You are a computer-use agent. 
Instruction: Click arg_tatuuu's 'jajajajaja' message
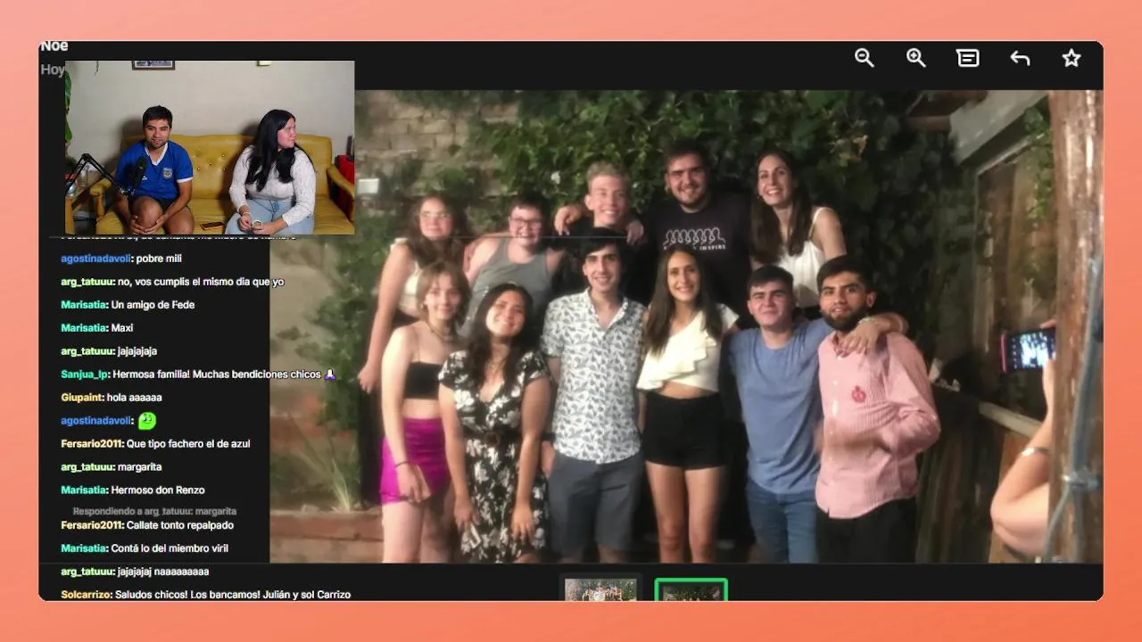pyautogui.click(x=137, y=351)
